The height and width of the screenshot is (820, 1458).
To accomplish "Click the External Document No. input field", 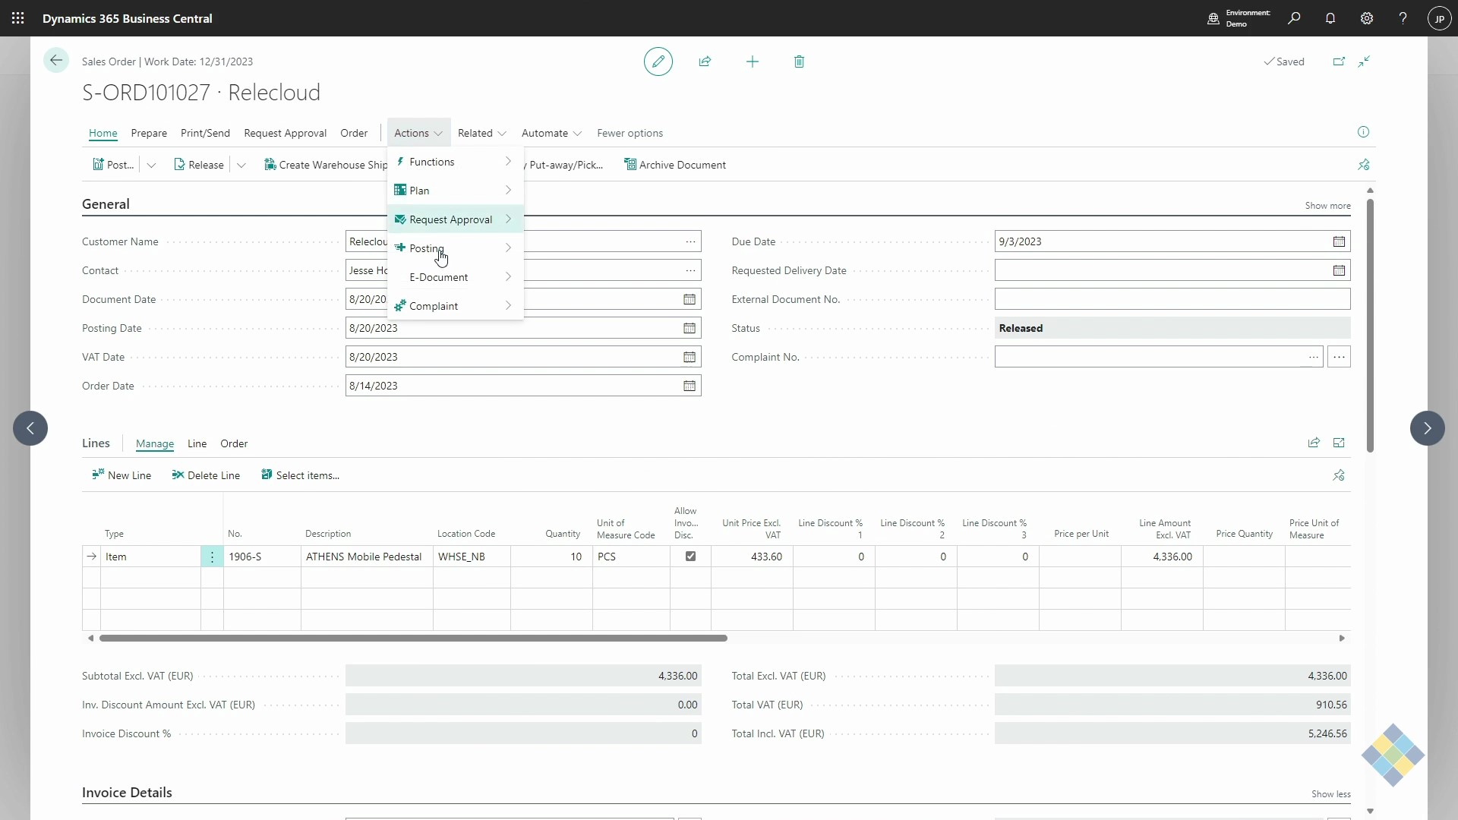I will coord(1172,299).
